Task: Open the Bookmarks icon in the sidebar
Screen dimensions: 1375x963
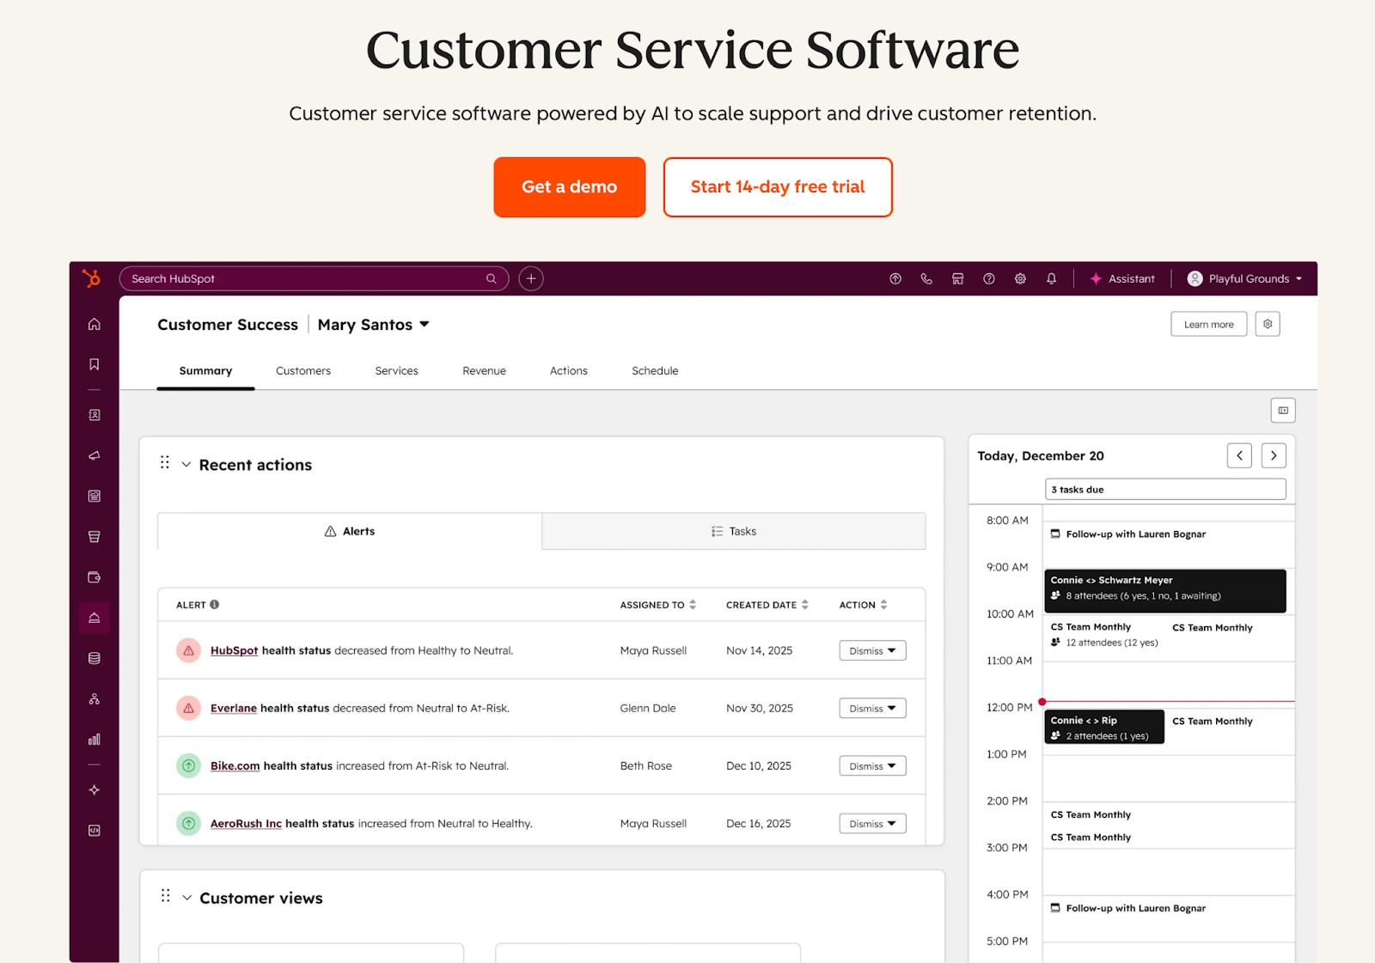Action: [x=95, y=364]
